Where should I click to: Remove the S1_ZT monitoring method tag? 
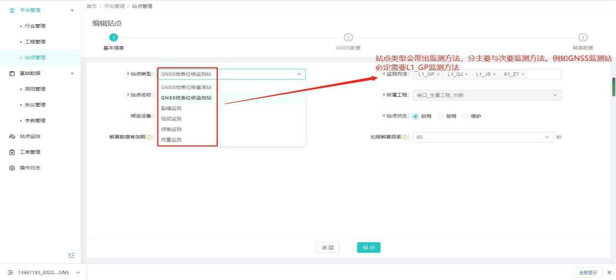pyautogui.click(x=523, y=74)
